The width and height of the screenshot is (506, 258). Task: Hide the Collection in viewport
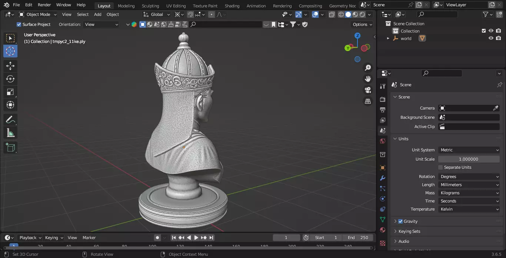(x=491, y=31)
